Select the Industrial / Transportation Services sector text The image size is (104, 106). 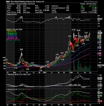pyautogui.click(x=21, y=4)
